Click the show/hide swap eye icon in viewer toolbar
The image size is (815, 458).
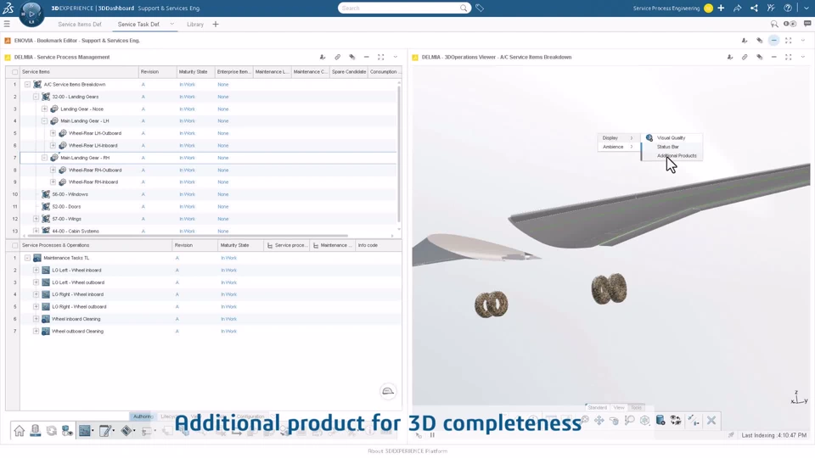pos(675,420)
